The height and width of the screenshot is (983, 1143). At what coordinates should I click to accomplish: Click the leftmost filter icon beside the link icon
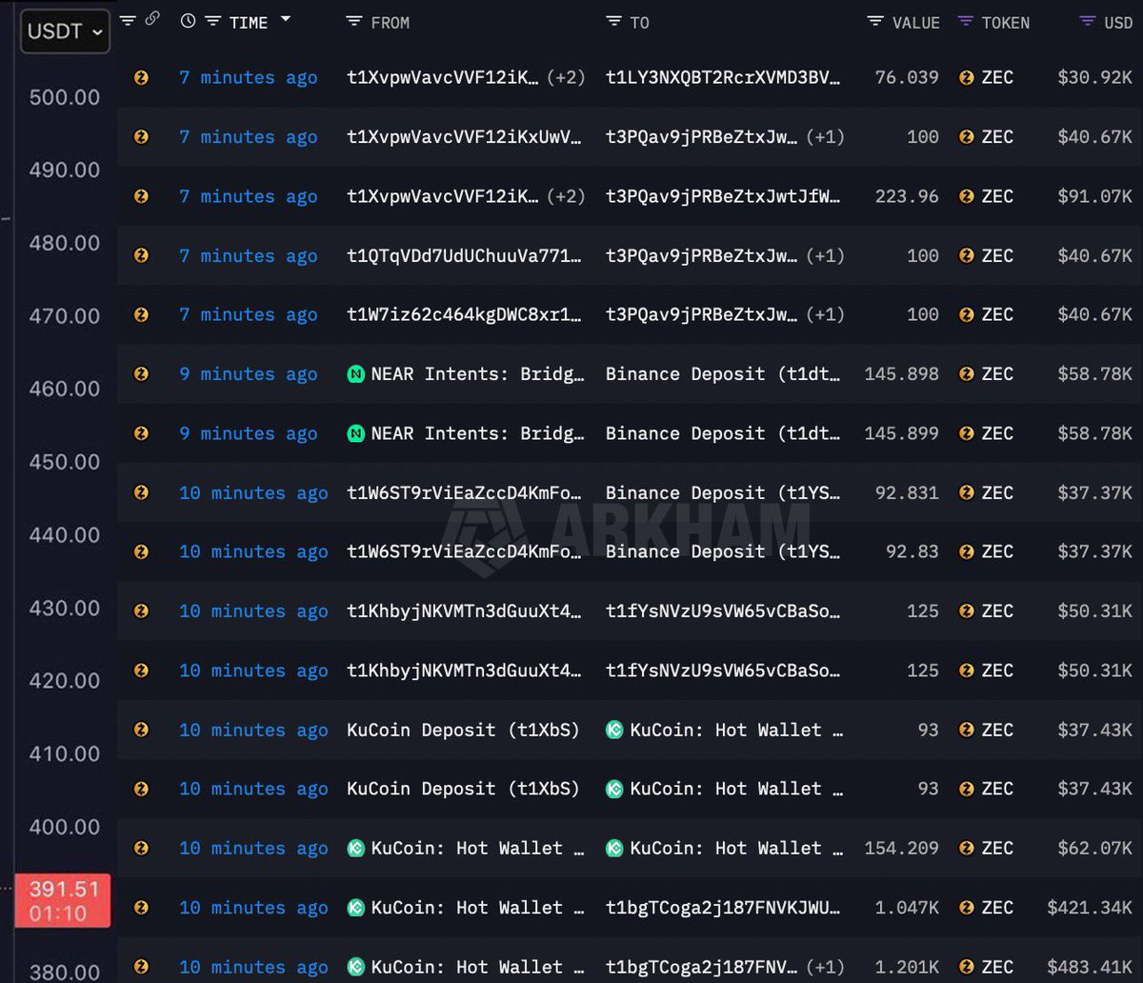point(129,20)
